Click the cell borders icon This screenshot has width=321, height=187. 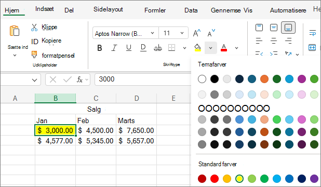coord(171,48)
